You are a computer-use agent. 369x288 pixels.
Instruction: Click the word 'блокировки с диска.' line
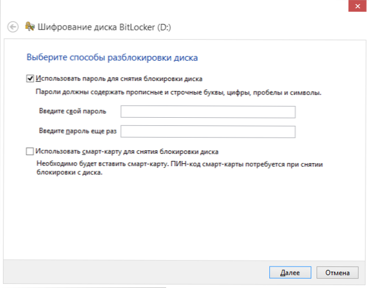[69, 173]
